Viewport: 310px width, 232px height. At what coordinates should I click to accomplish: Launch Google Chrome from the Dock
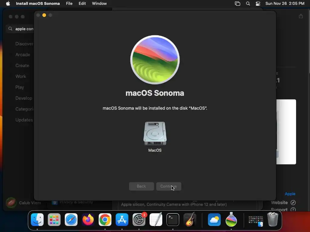[x=105, y=220]
